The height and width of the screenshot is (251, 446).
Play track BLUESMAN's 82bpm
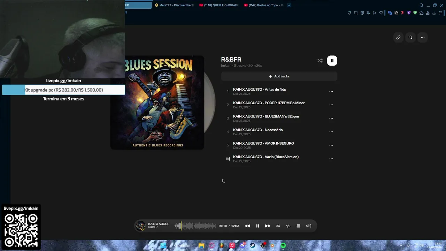click(x=266, y=116)
